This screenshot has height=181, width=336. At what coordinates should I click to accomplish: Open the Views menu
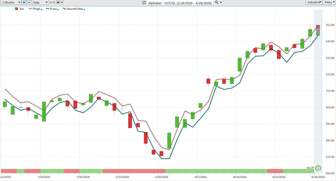329,2
